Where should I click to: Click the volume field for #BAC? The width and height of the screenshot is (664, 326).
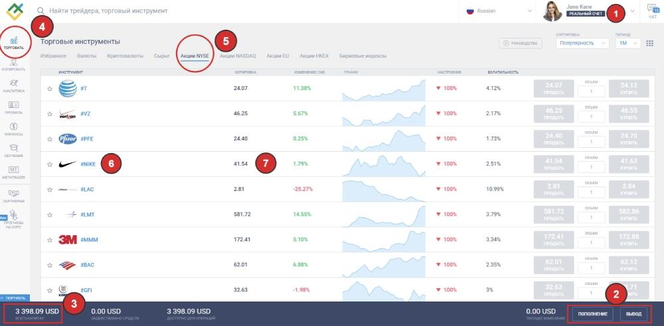click(x=591, y=268)
